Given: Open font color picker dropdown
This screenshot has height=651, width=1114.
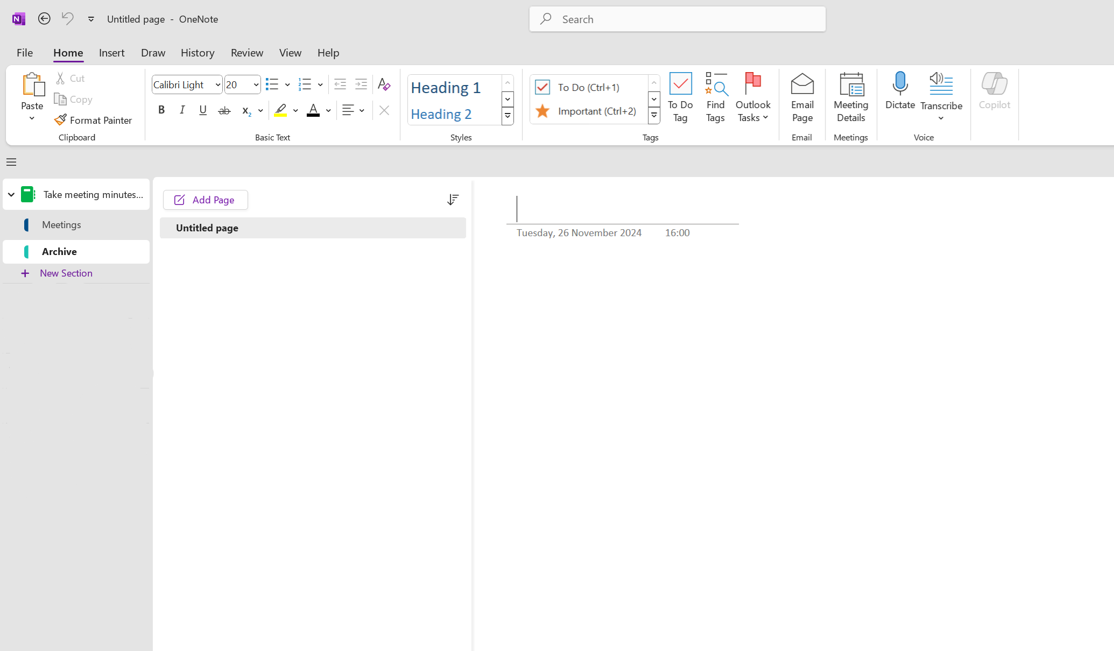Looking at the screenshot, I should [328, 110].
